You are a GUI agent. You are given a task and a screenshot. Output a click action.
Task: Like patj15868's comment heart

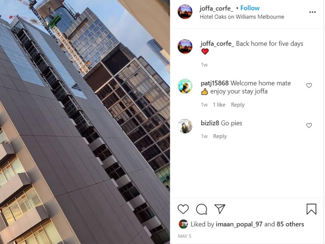pos(309,85)
